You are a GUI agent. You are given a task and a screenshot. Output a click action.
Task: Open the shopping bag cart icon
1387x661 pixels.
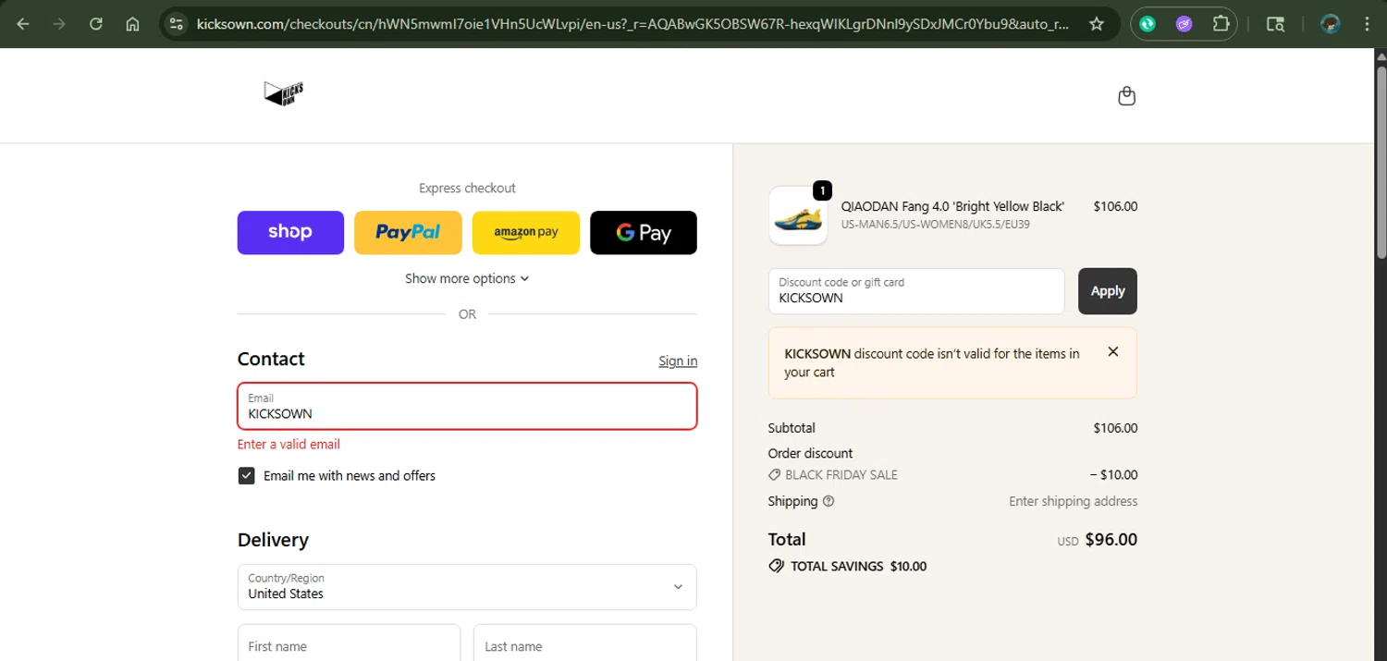coord(1126,95)
